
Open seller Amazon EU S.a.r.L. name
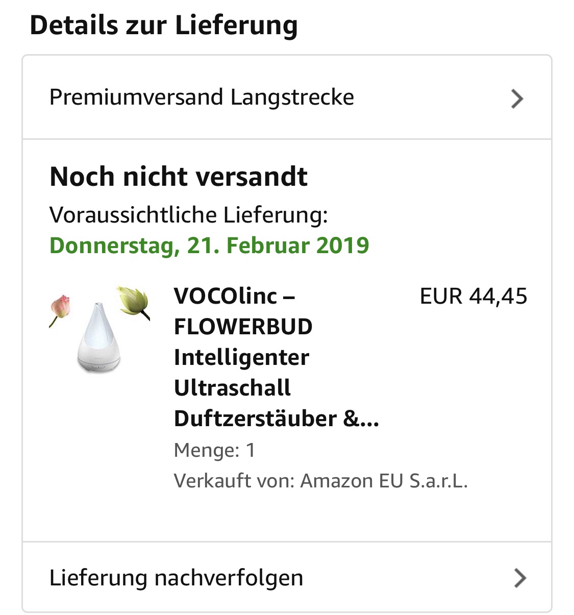point(384,481)
